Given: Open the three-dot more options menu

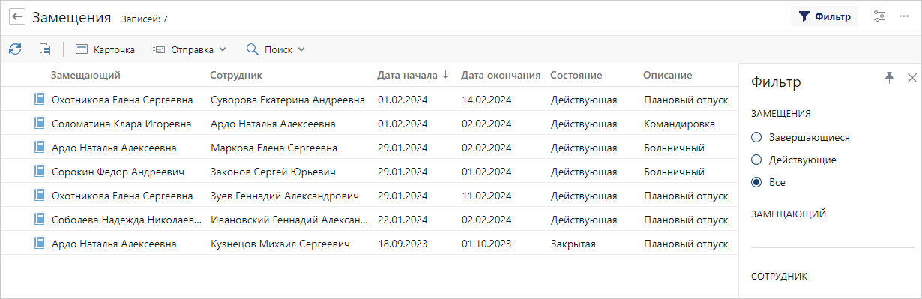Looking at the screenshot, I should pos(903,16).
